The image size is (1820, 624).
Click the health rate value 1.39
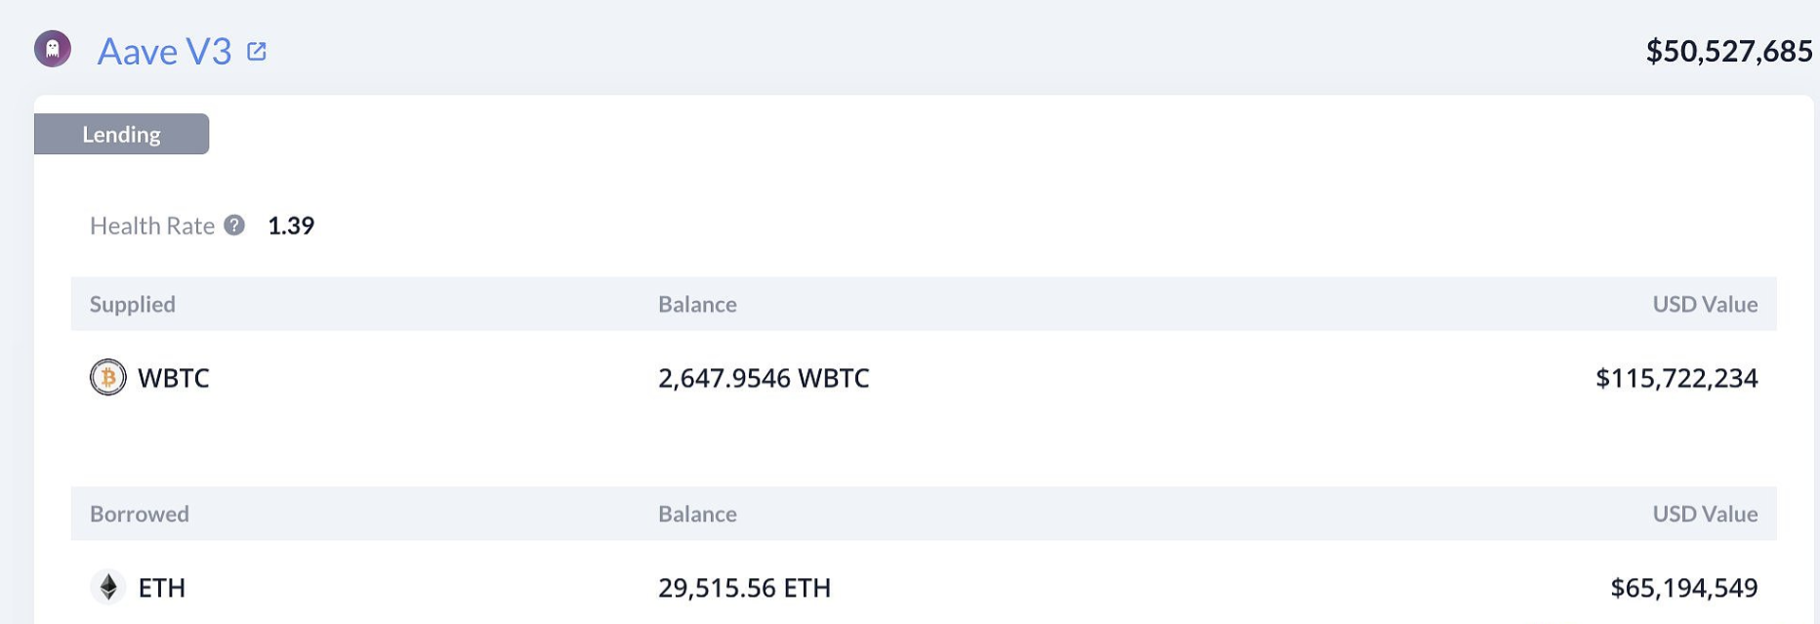291,226
